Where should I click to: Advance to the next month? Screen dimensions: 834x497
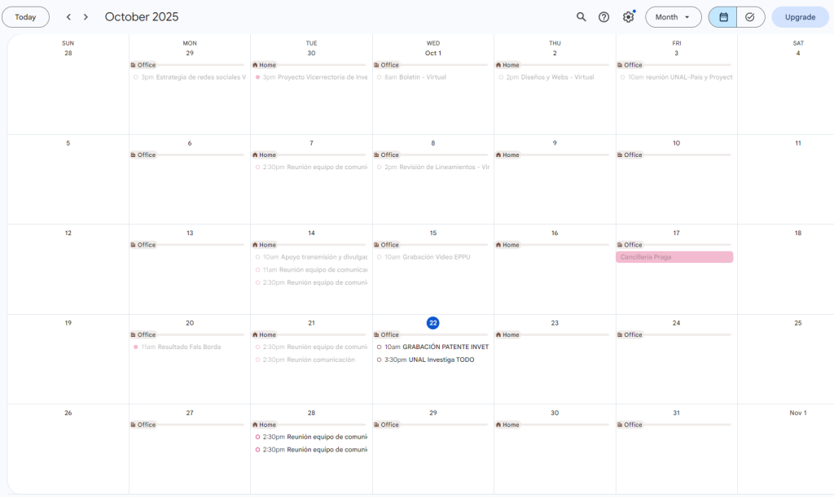[86, 17]
